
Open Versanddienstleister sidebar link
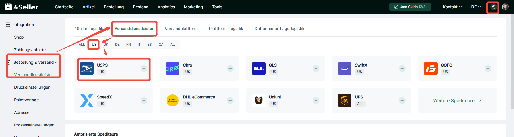click(33, 75)
